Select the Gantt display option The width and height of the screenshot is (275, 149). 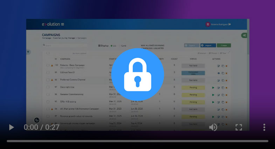(123, 45)
